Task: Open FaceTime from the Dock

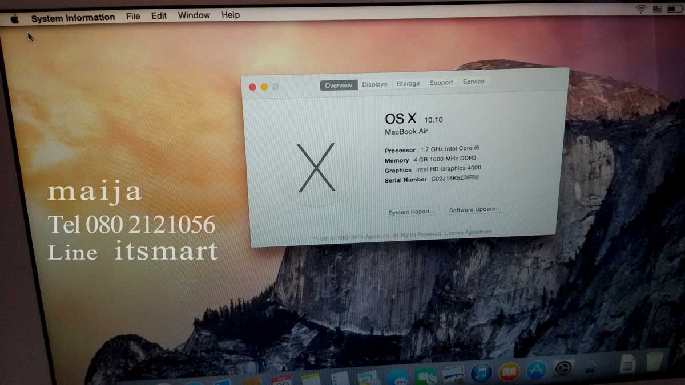Action: tap(425, 376)
